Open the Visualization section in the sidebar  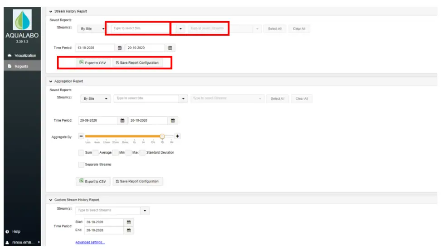(x=22, y=56)
